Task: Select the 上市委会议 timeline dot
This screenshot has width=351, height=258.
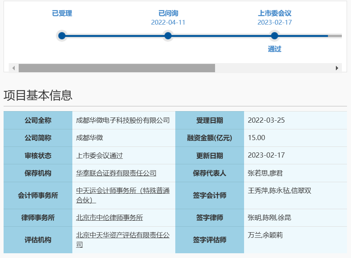Action: pyautogui.click(x=274, y=36)
